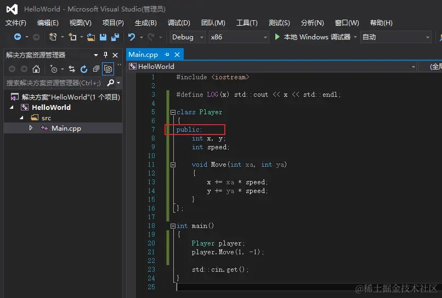Add new item toolbar icon
Screen dimensions: 442x298
click(x=72, y=37)
